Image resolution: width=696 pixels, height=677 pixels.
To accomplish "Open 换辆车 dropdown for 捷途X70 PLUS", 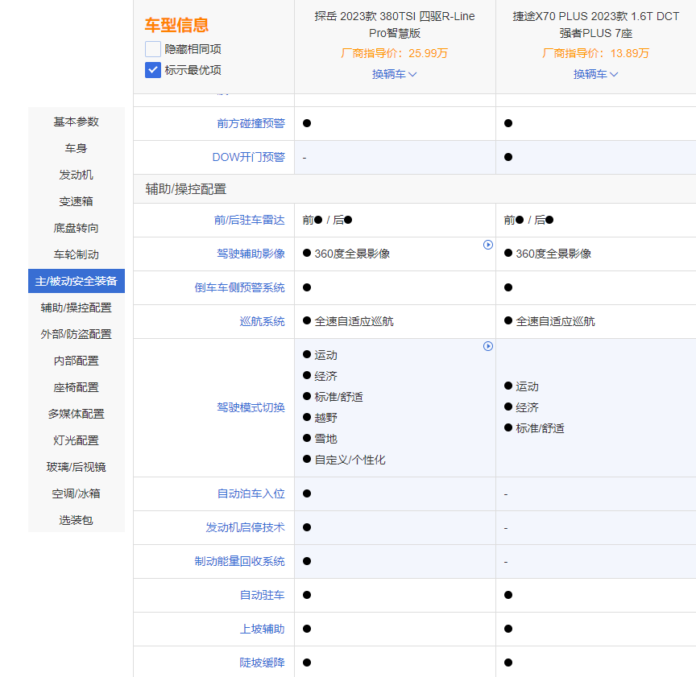I will pos(595,74).
